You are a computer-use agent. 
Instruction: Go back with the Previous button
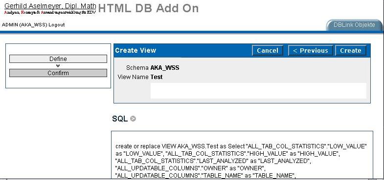[310, 51]
